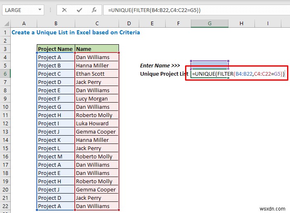Viewport: 290px width, 213px height.
Task: Select column I header
Action: click(x=268, y=24)
